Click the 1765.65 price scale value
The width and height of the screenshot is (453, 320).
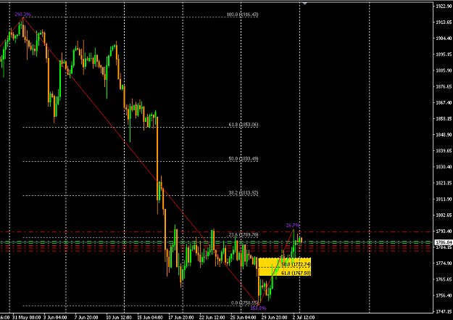pos(444,279)
